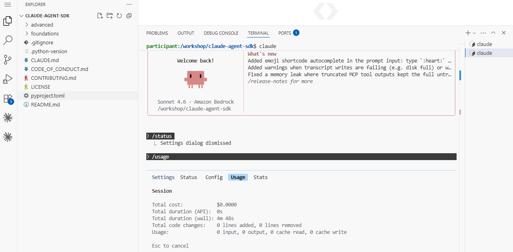This screenshot has height=252, width=513.
Task: Click the Session heading
Action: [x=162, y=191]
